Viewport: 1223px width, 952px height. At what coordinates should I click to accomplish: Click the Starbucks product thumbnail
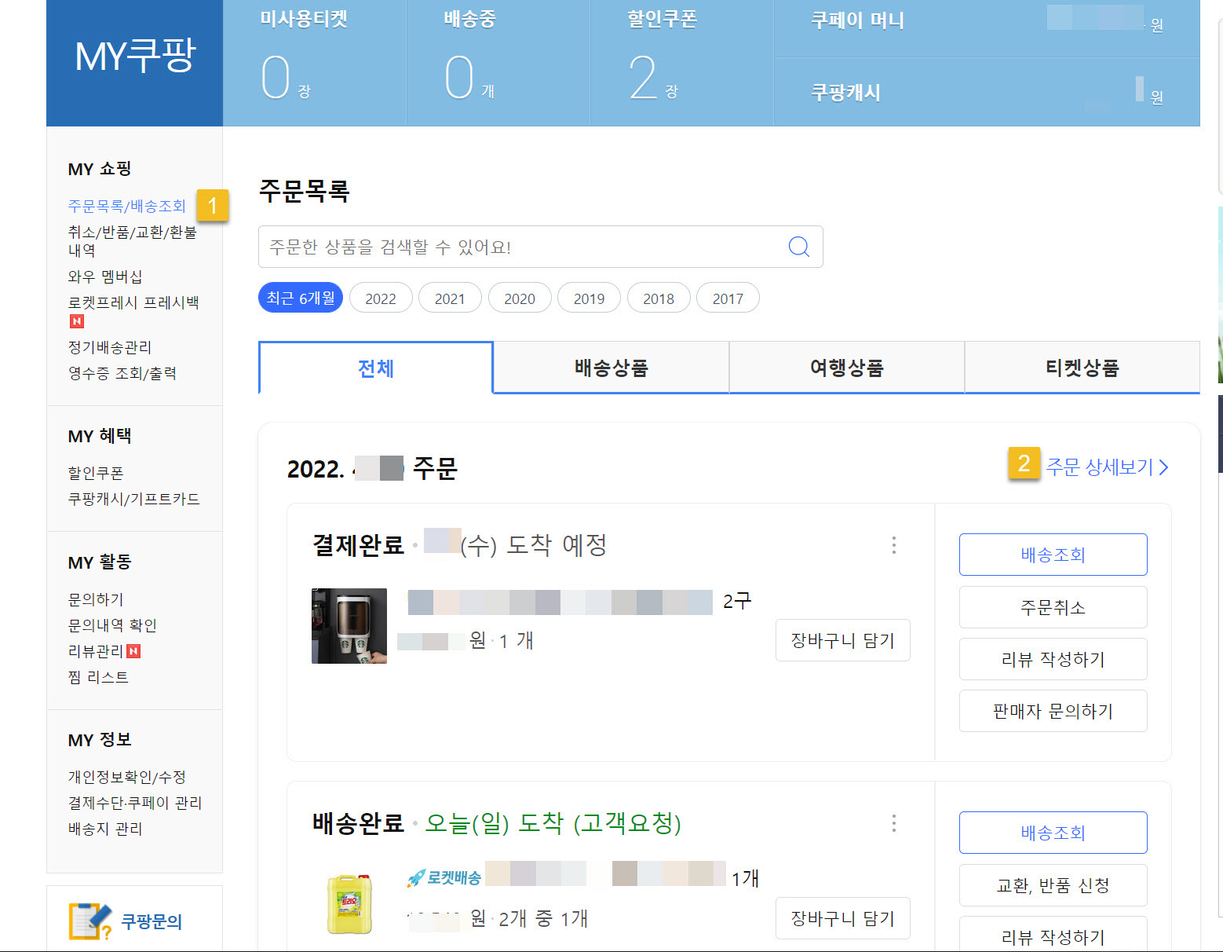348,625
